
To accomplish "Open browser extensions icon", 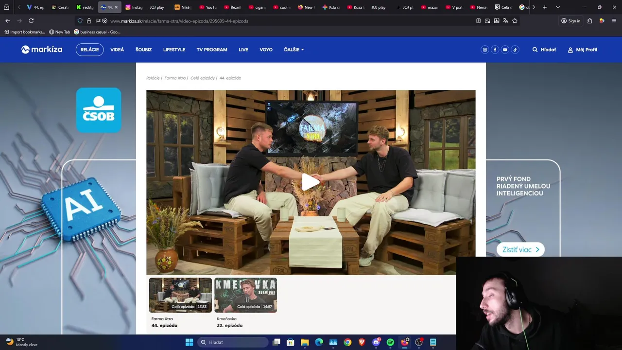I will (x=589, y=21).
